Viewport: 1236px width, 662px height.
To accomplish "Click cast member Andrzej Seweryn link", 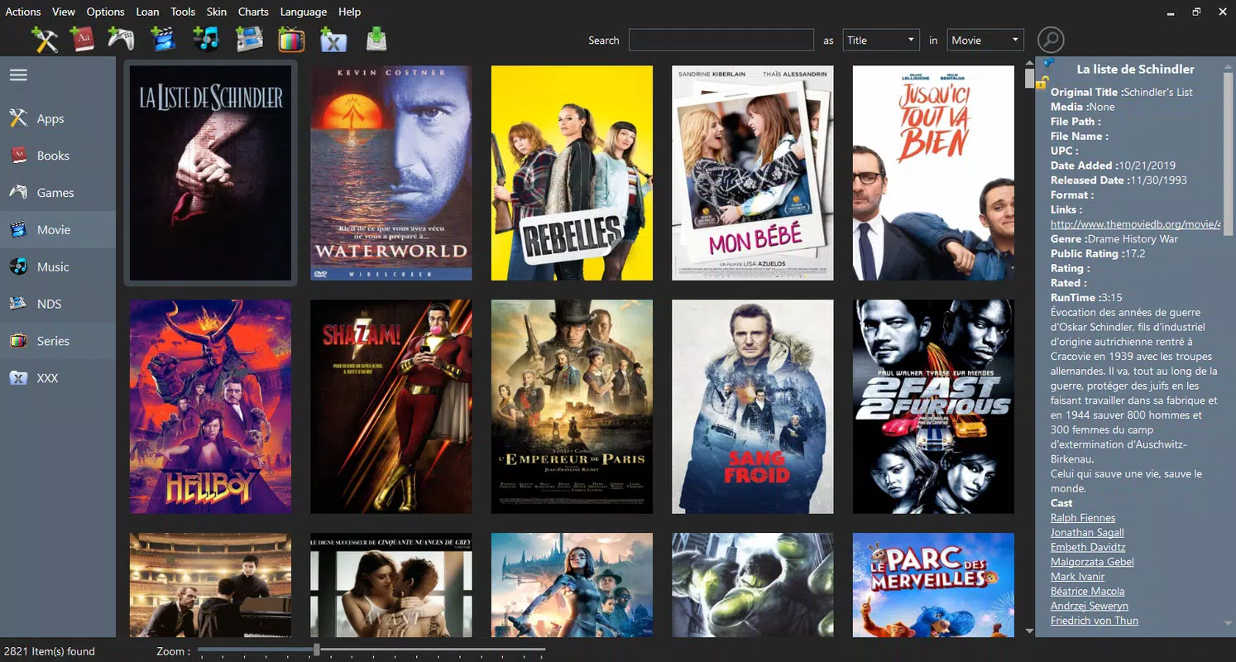I will 1090,606.
